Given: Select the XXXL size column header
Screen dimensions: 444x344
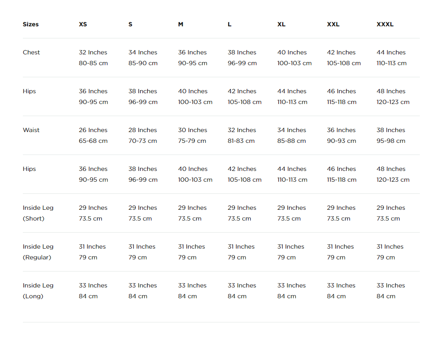Looking at the screenshot, I should [385, 24].
